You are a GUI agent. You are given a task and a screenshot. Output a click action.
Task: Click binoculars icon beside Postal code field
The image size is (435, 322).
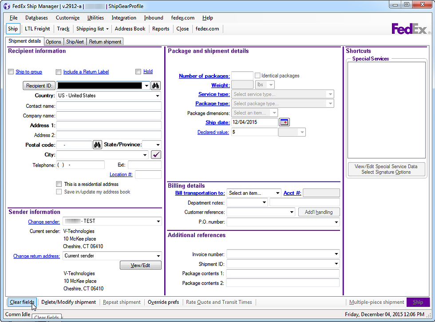97,145
